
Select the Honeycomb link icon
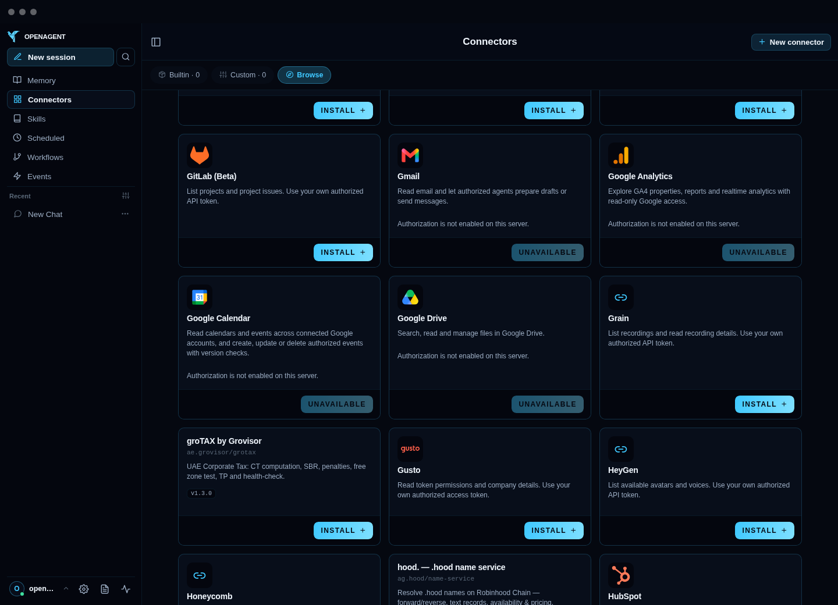[x=200, y=575]
